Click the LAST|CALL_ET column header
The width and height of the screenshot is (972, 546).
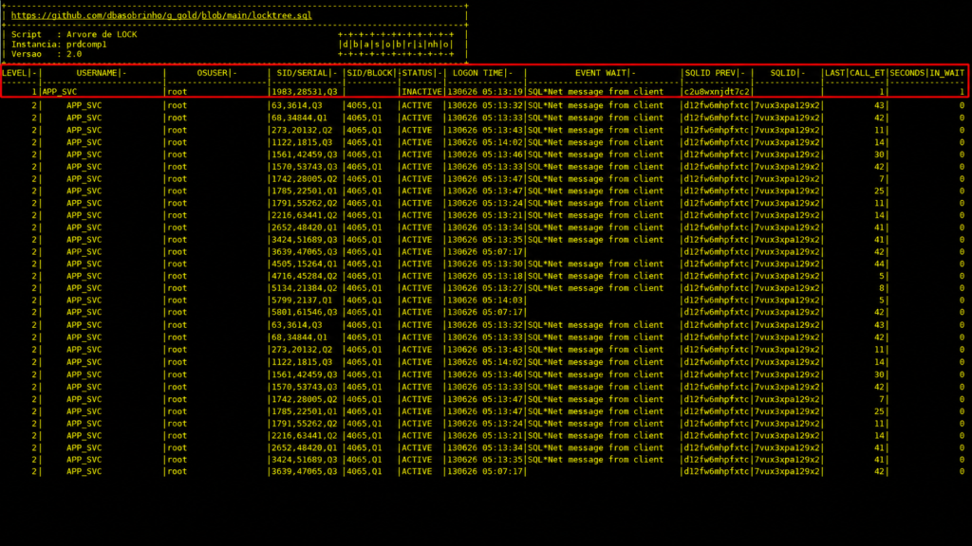(x=854, y=73)
